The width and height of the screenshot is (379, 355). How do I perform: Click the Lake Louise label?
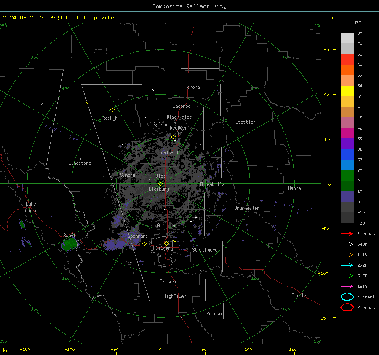pos(32,207)
